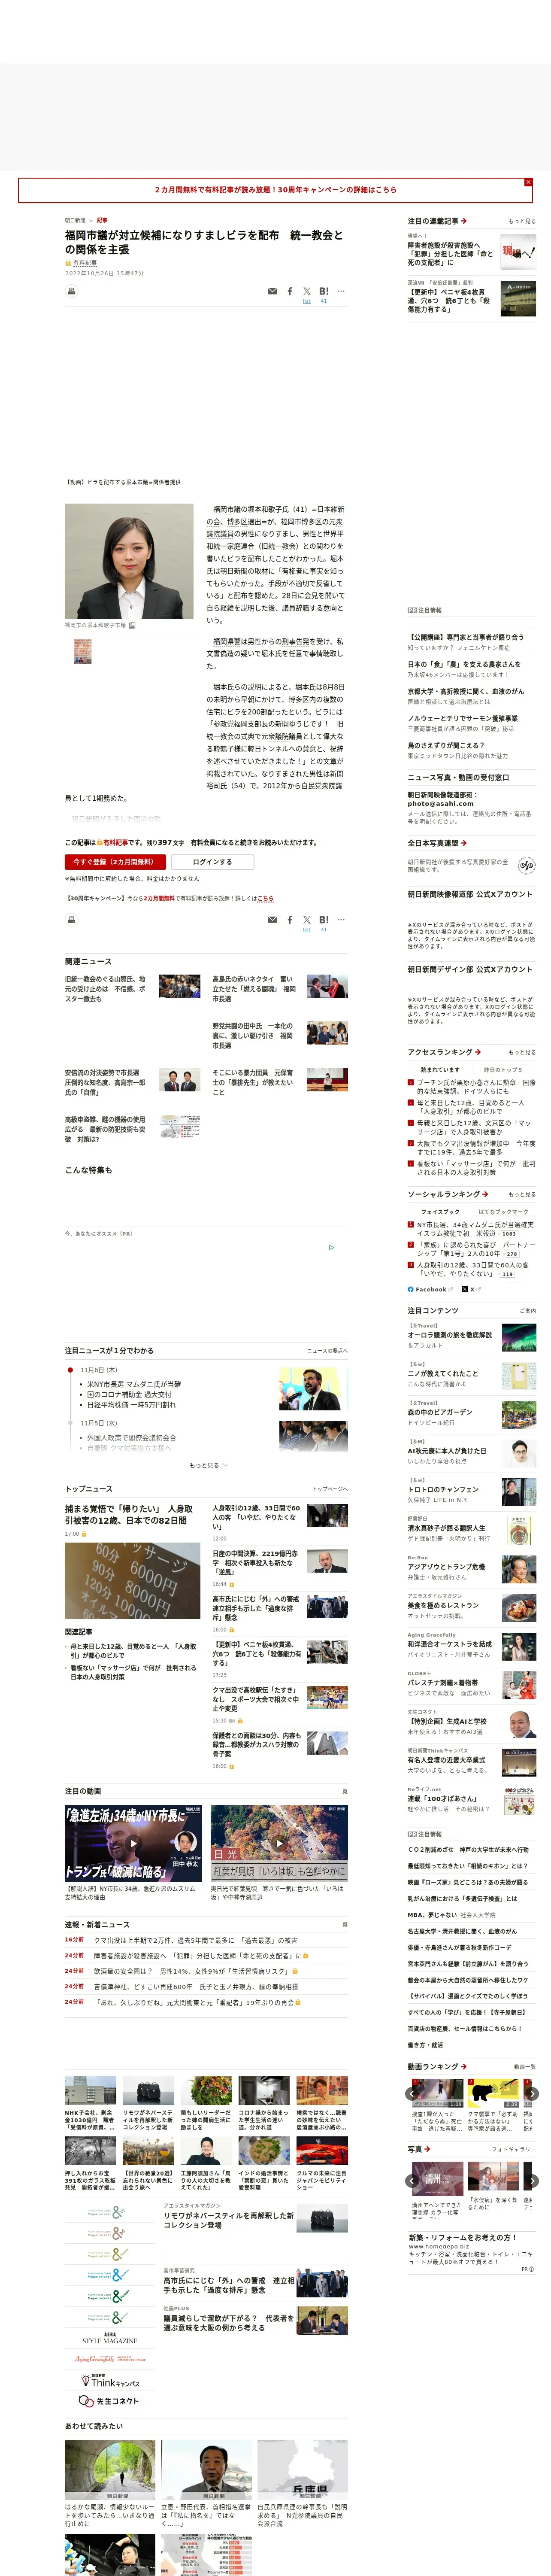Play the 紅葉が見頃 日光 video
The width and height of the screenshot is (551, 2576).
click(279, 1843)
